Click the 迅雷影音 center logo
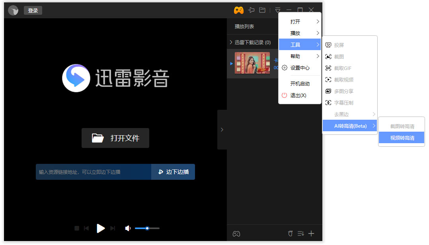The image size is (429, 245). tap(115, 78)
